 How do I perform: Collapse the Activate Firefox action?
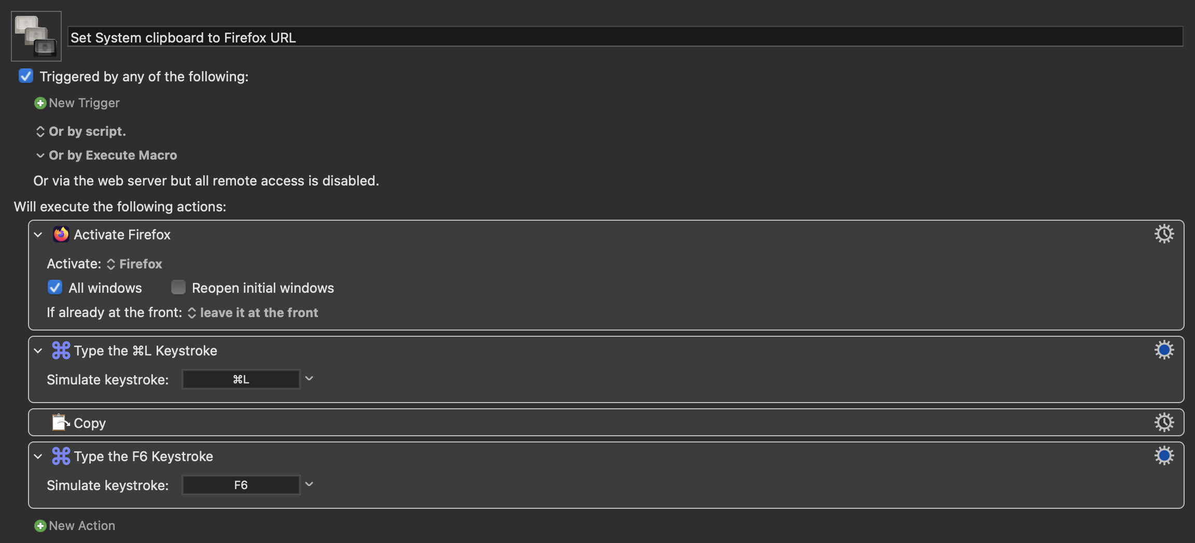[x=38, y=235]
